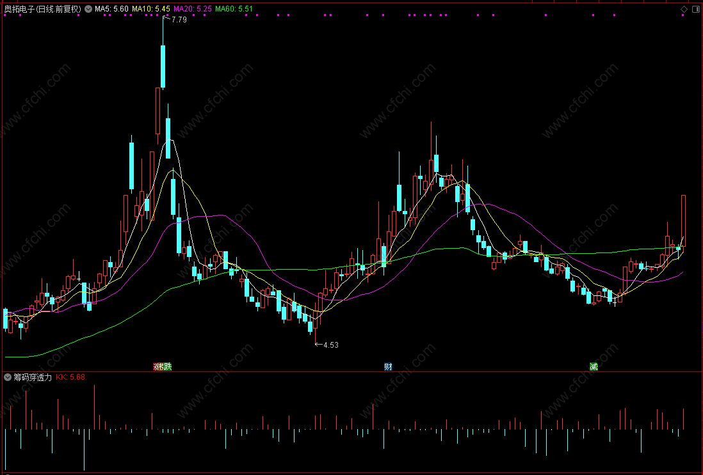Select the last tall red candlestick
Viewport: 703px width, 475px height.
683,221
